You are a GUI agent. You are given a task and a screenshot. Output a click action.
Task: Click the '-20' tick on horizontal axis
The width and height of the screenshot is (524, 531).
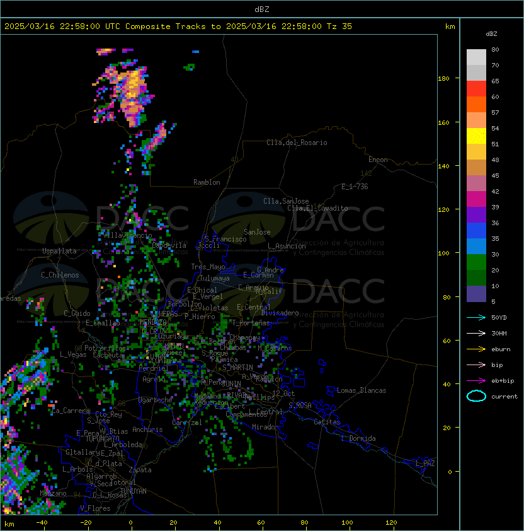click(86, 523)
